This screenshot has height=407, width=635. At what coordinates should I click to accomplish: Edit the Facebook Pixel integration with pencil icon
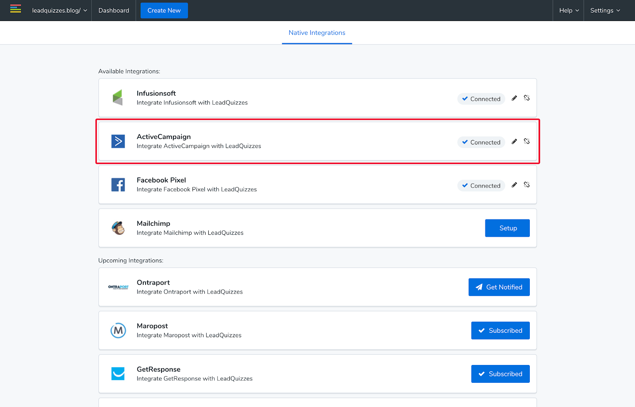(x=514, y=184)
